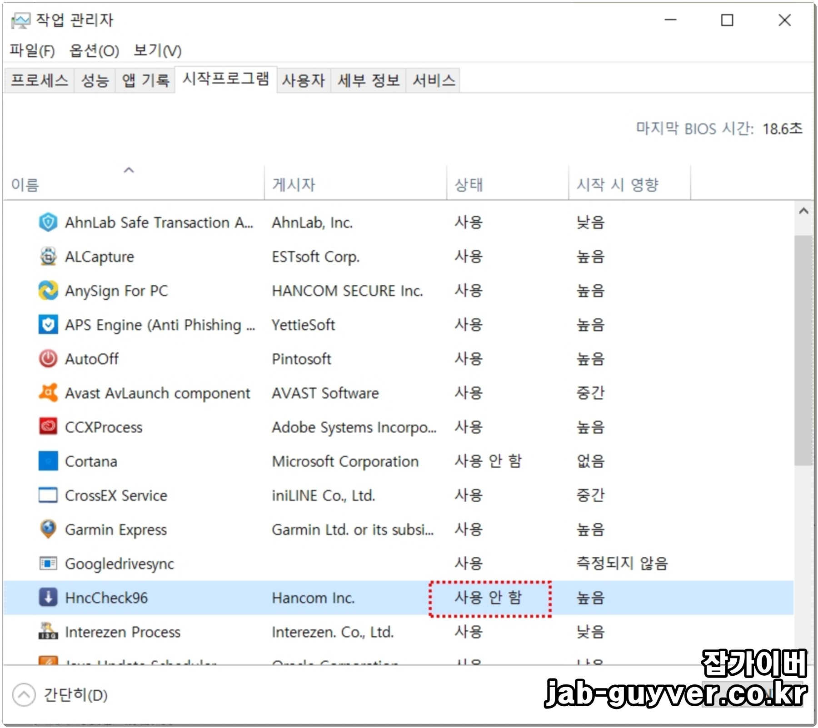Switch to the 앱 기록 tab

145,80
